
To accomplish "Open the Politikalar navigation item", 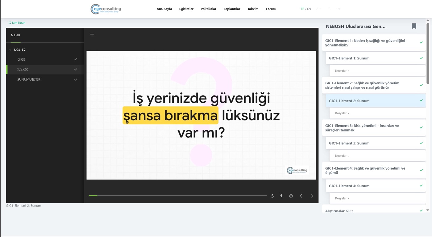I will (208, 9).
